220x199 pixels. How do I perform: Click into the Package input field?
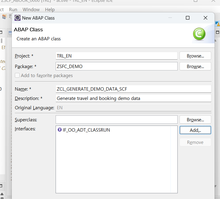(x=116, y=66)
